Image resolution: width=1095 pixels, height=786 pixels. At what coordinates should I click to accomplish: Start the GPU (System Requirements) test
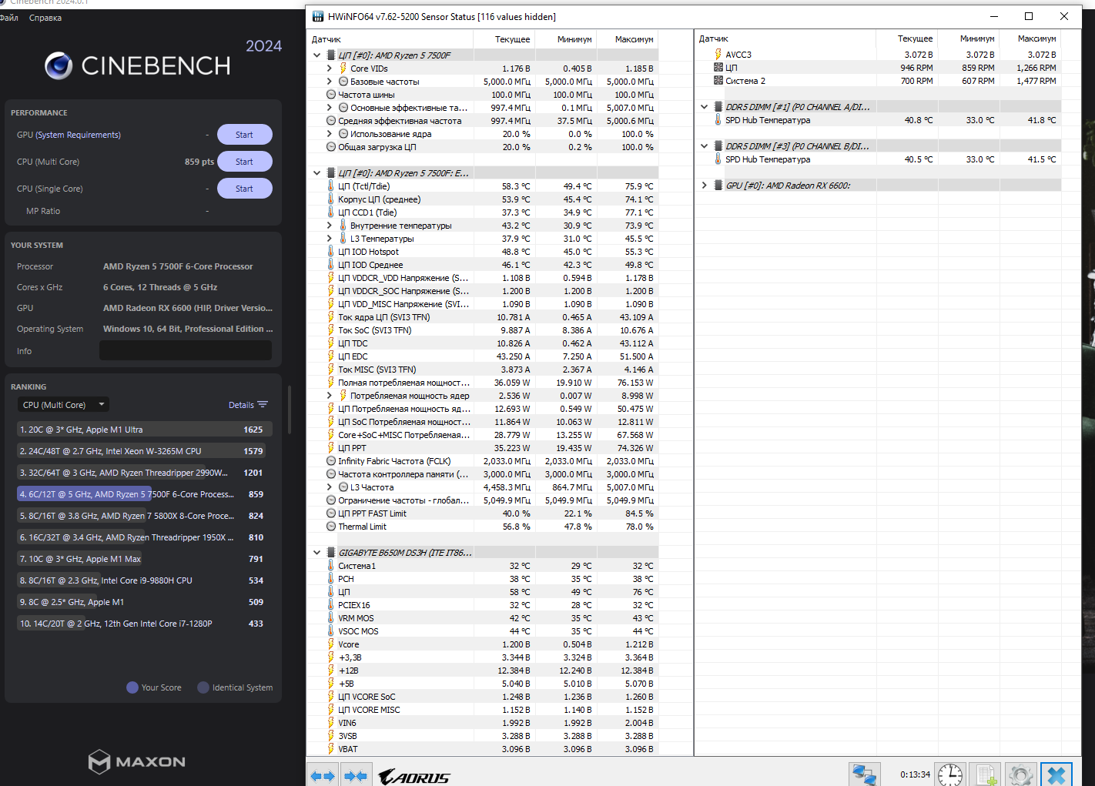pos(244,135)
